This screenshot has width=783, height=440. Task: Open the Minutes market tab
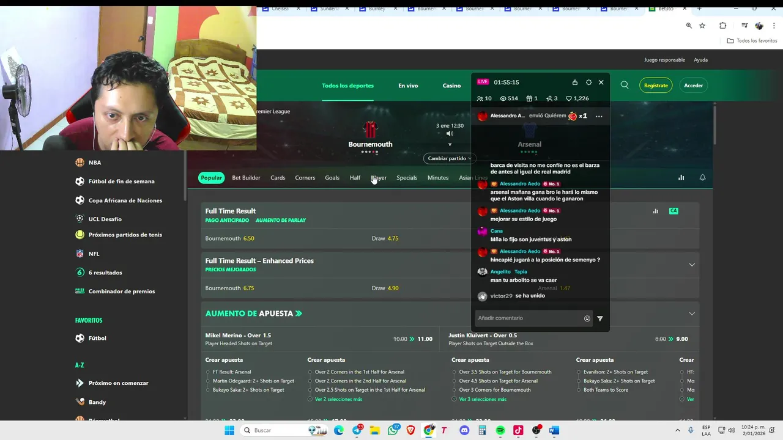[438, 178]
